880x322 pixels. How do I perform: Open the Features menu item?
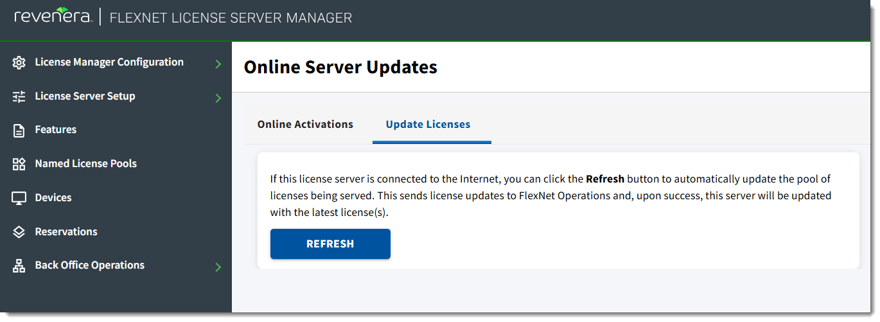[x=56, y=130]
